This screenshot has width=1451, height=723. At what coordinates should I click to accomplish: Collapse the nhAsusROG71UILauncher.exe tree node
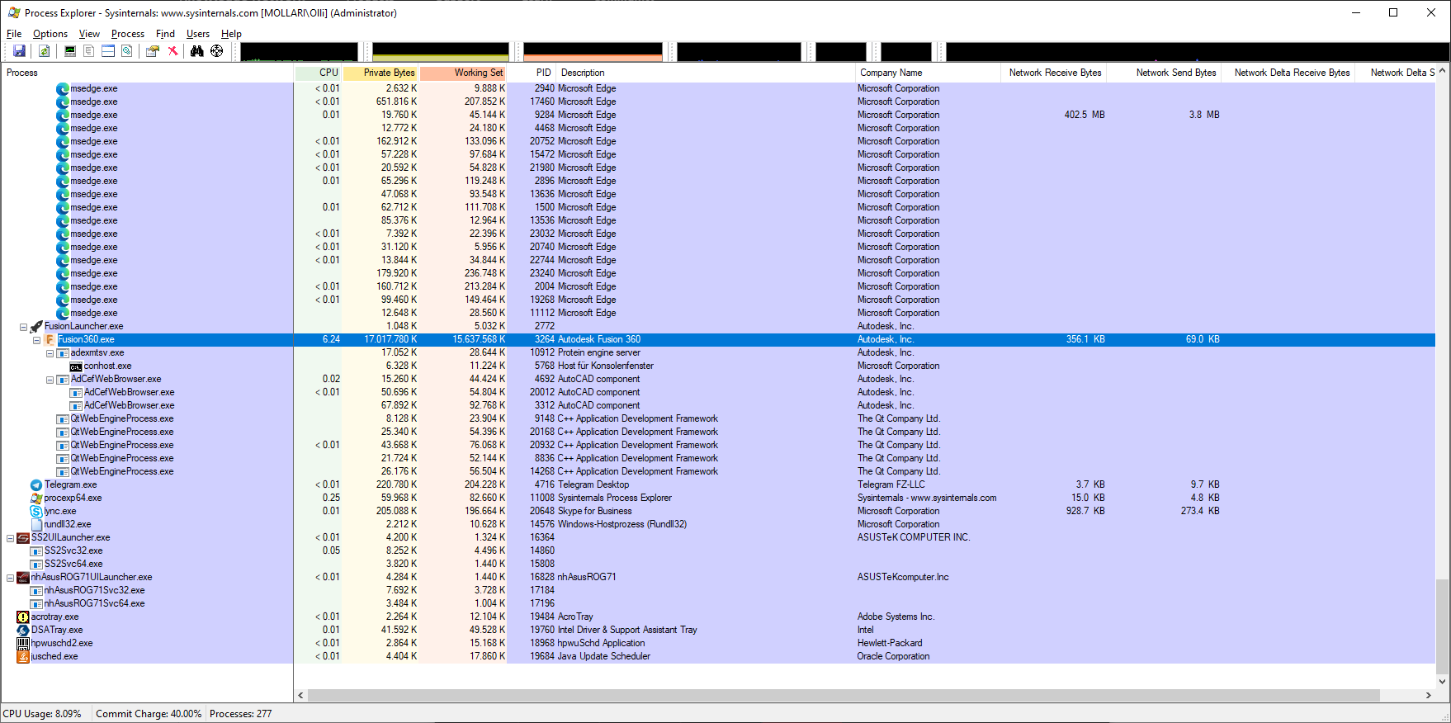point(10,578)
